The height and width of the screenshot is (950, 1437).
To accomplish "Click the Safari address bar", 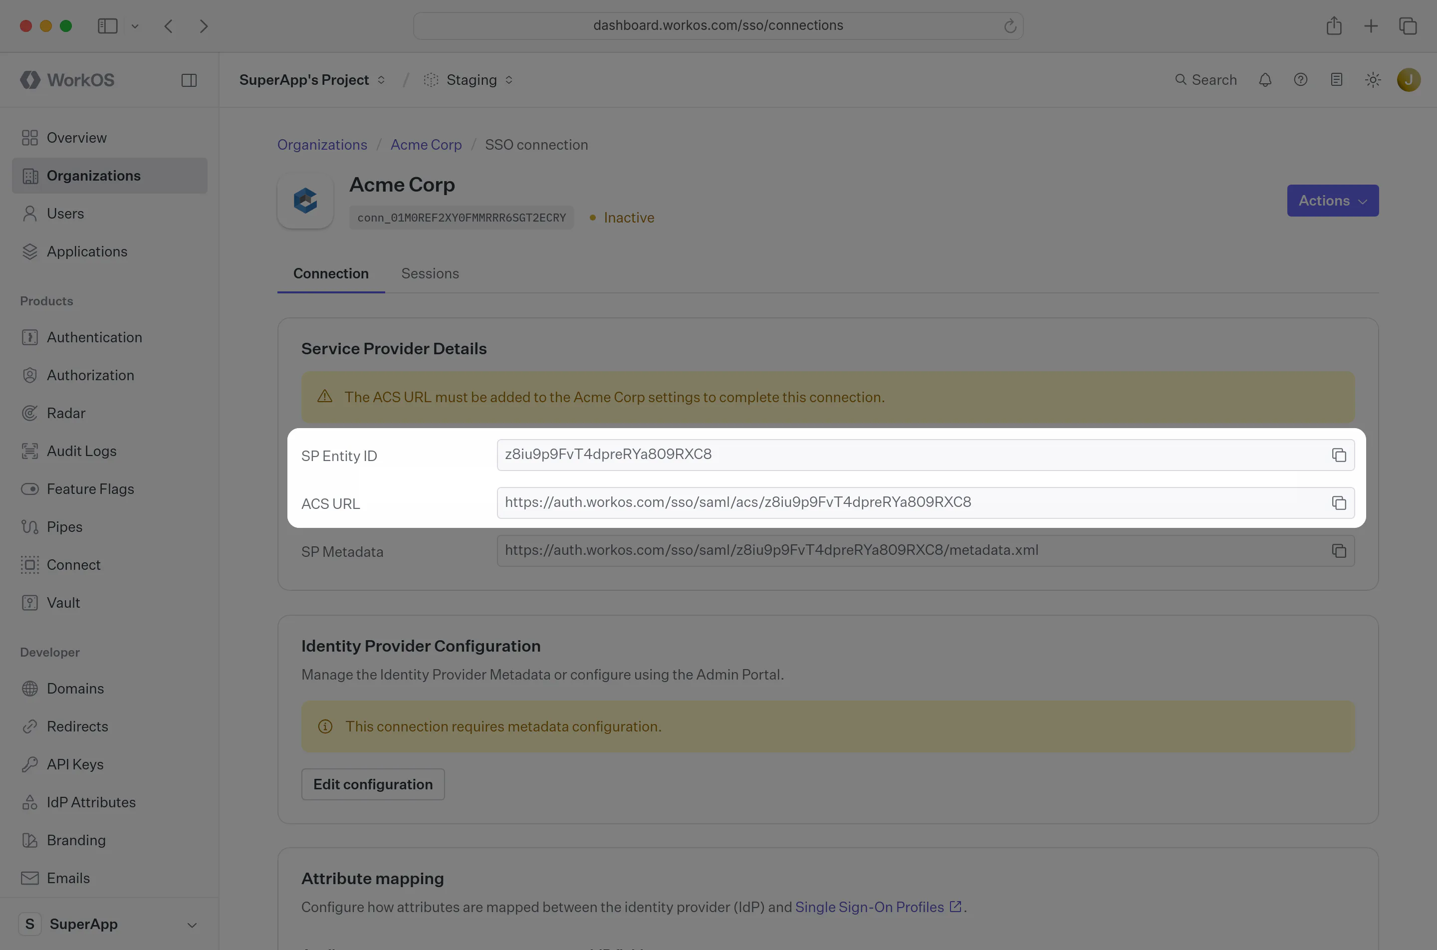I will pyautogui.click(x=718, y=26).
